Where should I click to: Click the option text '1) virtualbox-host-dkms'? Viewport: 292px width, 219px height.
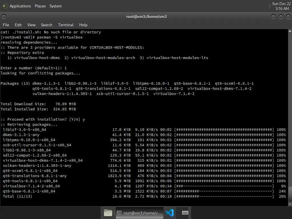pos(34,58)
